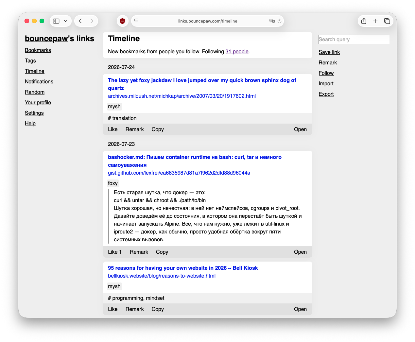Screen dimensions: 415x342
Task: Click Open on the bashocker bookmark
Action: click(300, 252)
